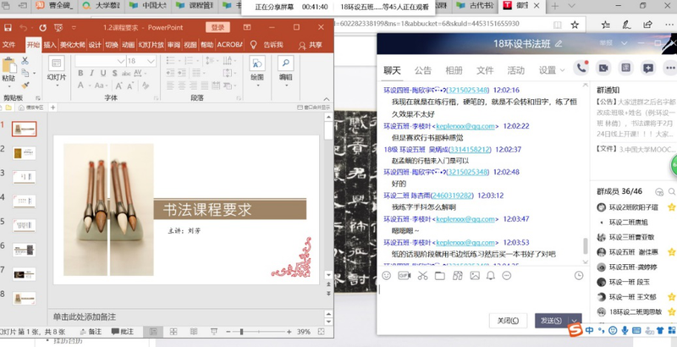677x347 pixels.
Task: Click the GIF icon in chat toolbar
Action: [405, 275]
